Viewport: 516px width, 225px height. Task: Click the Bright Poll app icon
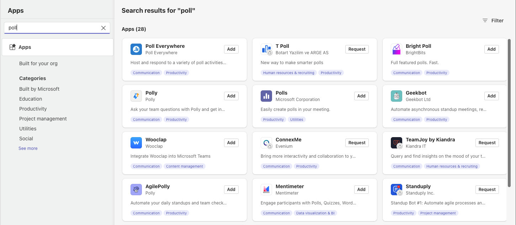tap(397, 49)
